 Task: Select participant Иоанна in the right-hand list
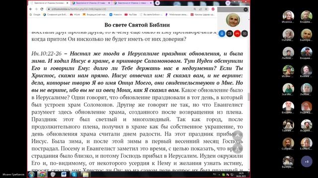pyautogui.click(x=288, y=16)
